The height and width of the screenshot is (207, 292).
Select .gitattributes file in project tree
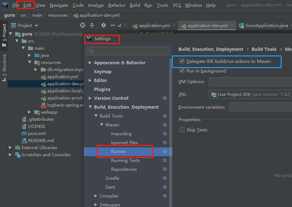41,119
